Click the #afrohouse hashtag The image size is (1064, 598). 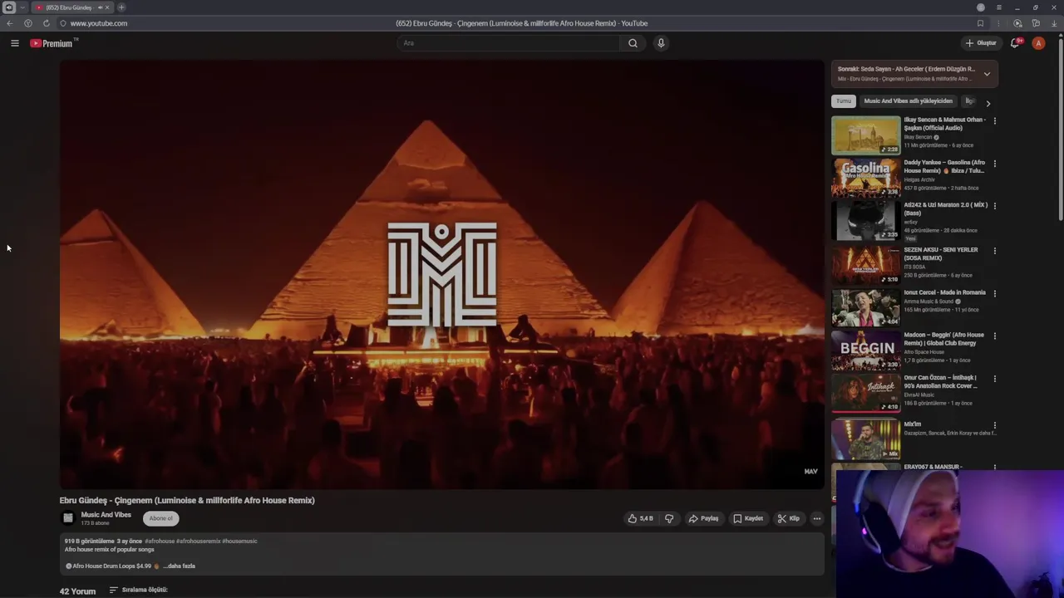coord(160,541)
